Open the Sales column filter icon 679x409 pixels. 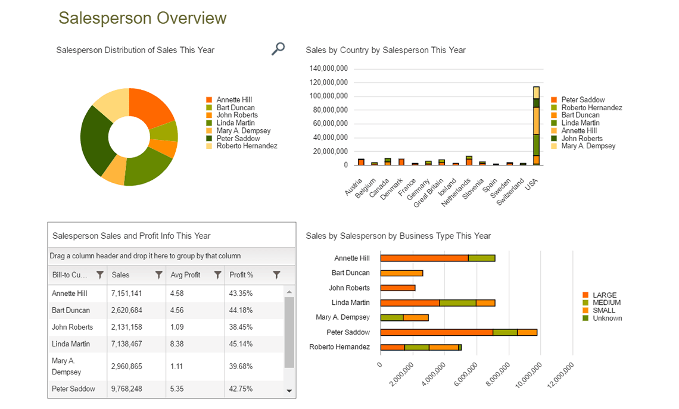159,275
